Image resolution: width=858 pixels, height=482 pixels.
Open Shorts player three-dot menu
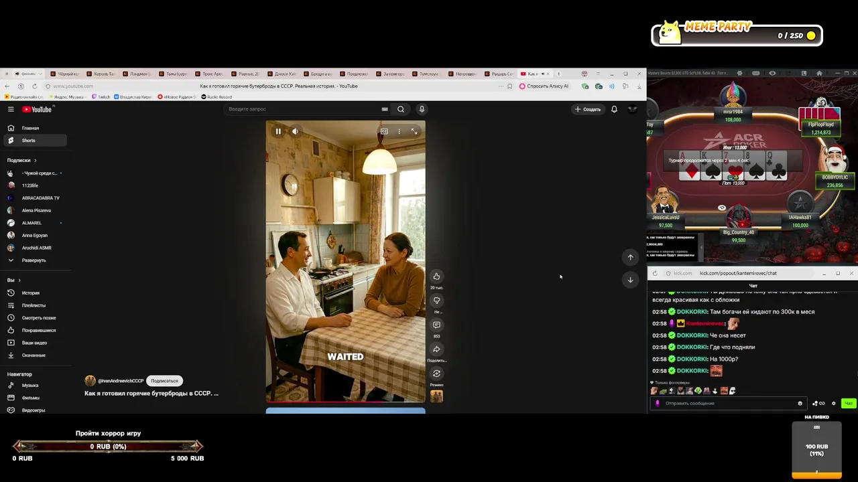coord(399,131)
